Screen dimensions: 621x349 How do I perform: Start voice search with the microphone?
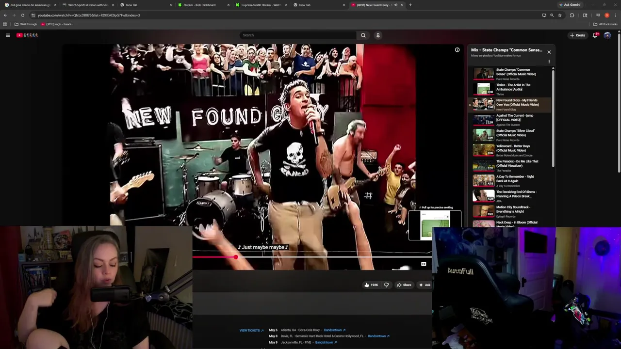click(378, 35)
